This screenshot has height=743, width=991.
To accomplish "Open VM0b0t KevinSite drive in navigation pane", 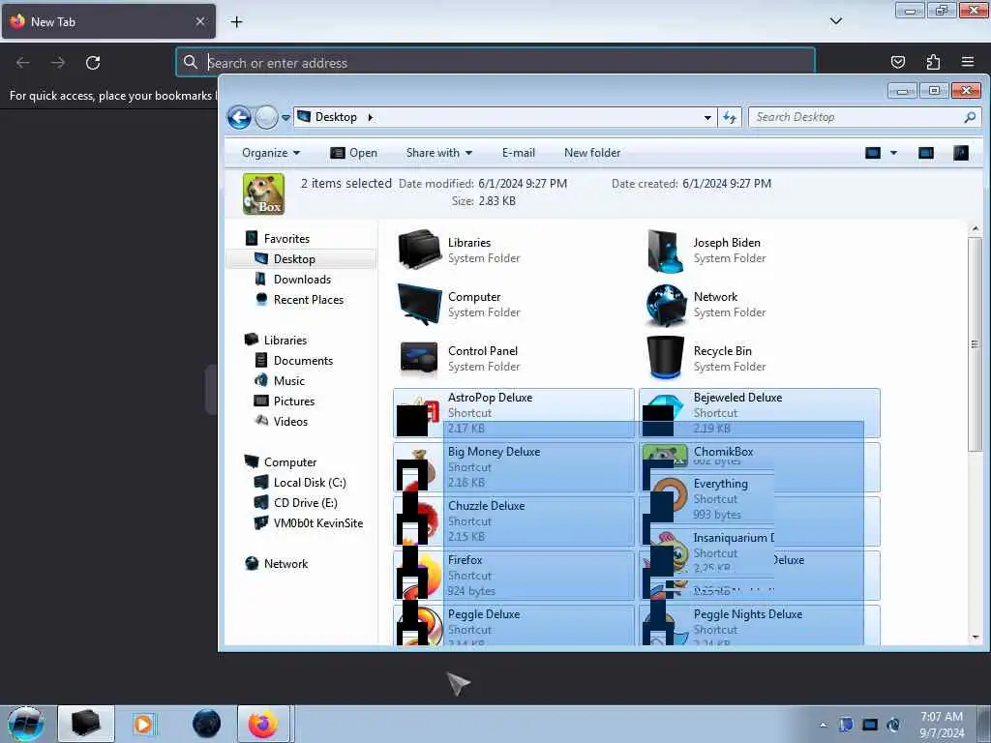I will point(317,522).
